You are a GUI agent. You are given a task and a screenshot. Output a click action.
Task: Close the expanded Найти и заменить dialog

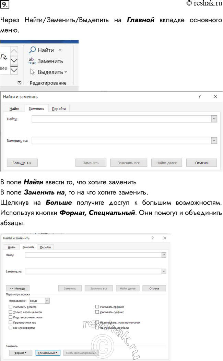tap(165, 238)
